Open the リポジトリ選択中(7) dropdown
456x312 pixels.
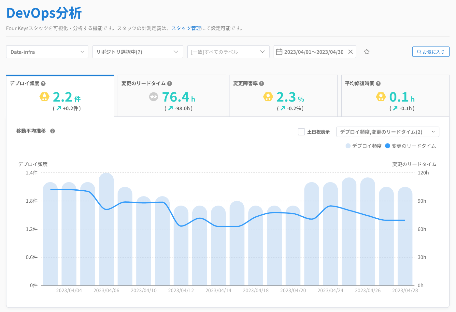[137, 52]
